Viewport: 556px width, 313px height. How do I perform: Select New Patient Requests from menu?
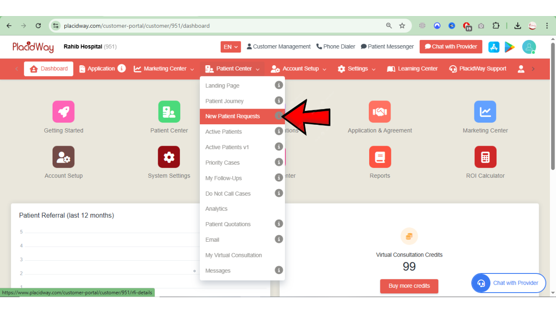[x=233, y=116]
